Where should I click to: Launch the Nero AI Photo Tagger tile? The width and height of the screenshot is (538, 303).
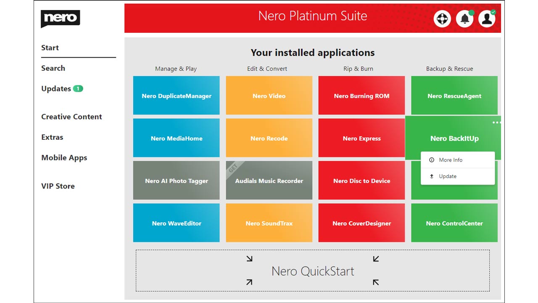[176, 181]
